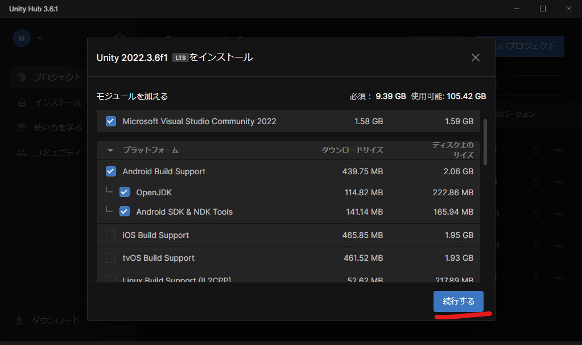The width and height of the screenshot is (582, 345).
Task: Click the Community people icon
Action: click(22, 152)
